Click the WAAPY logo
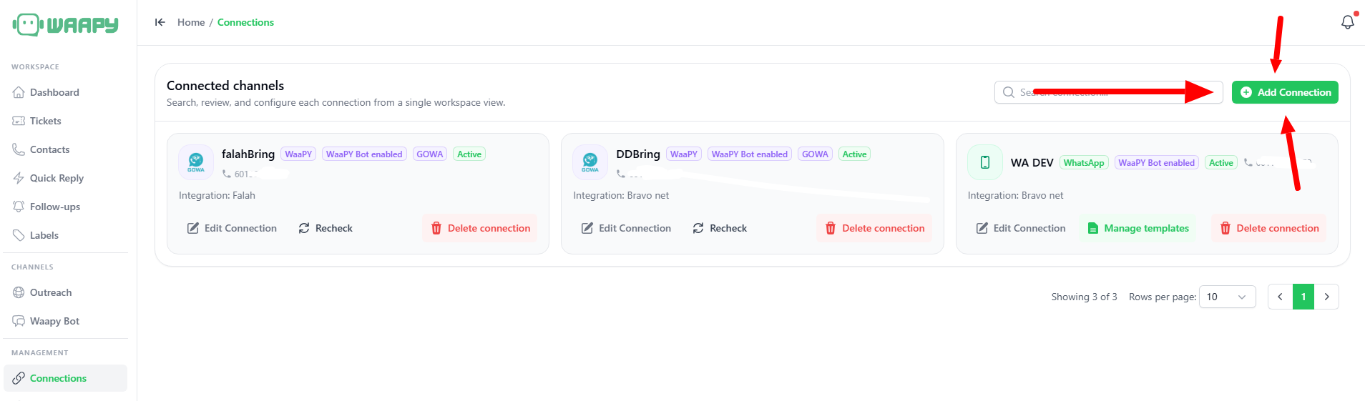 click(x=65, y=24)
